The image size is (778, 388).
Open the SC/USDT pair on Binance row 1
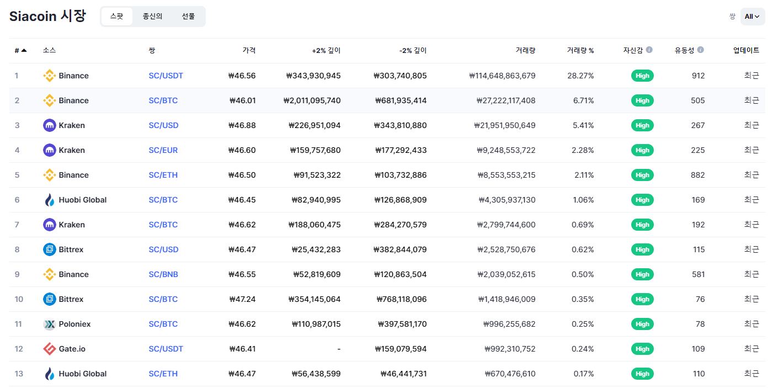tap(166, 76)
